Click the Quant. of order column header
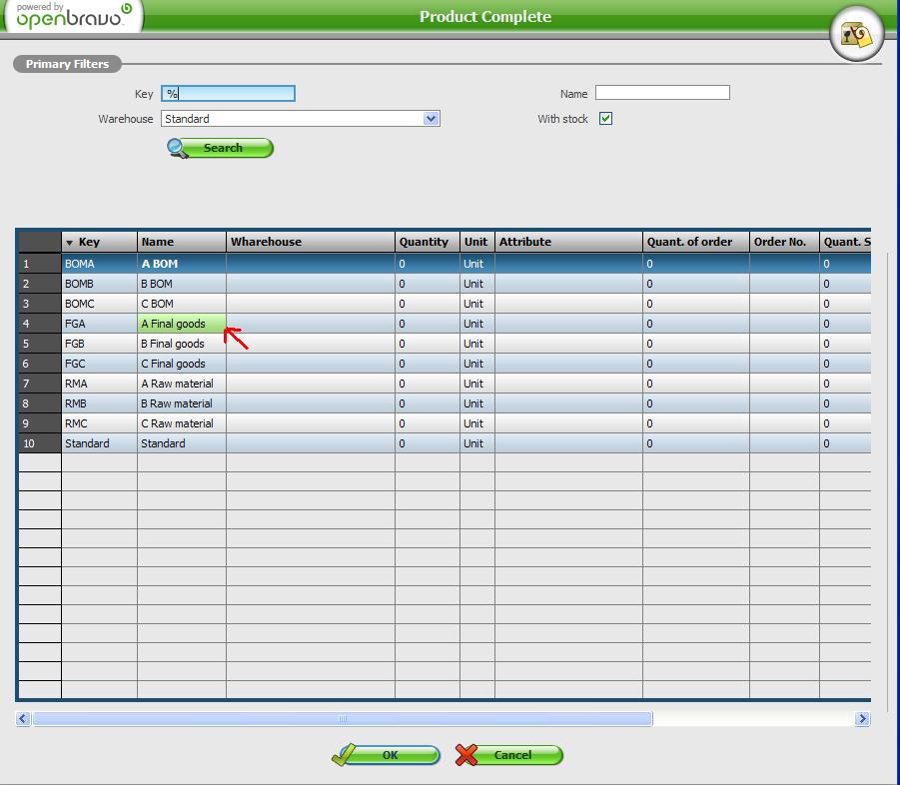Viewport: 900px width, 785px height. 696,242
